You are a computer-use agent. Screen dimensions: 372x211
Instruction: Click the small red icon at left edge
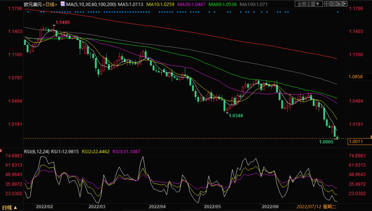coord(1,150)
